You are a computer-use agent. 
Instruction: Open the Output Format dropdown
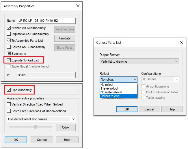pos(139,61)
